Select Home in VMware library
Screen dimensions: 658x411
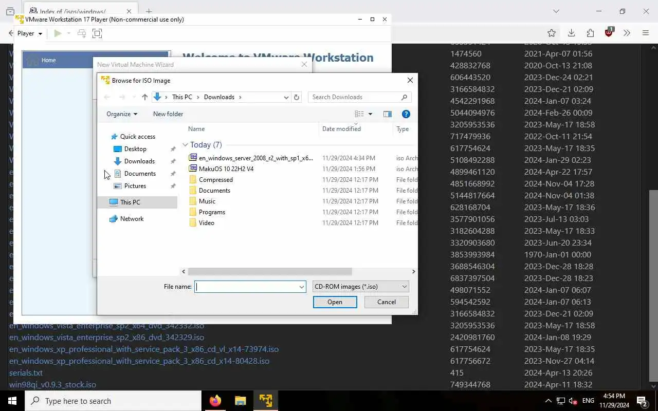point(48,60)
